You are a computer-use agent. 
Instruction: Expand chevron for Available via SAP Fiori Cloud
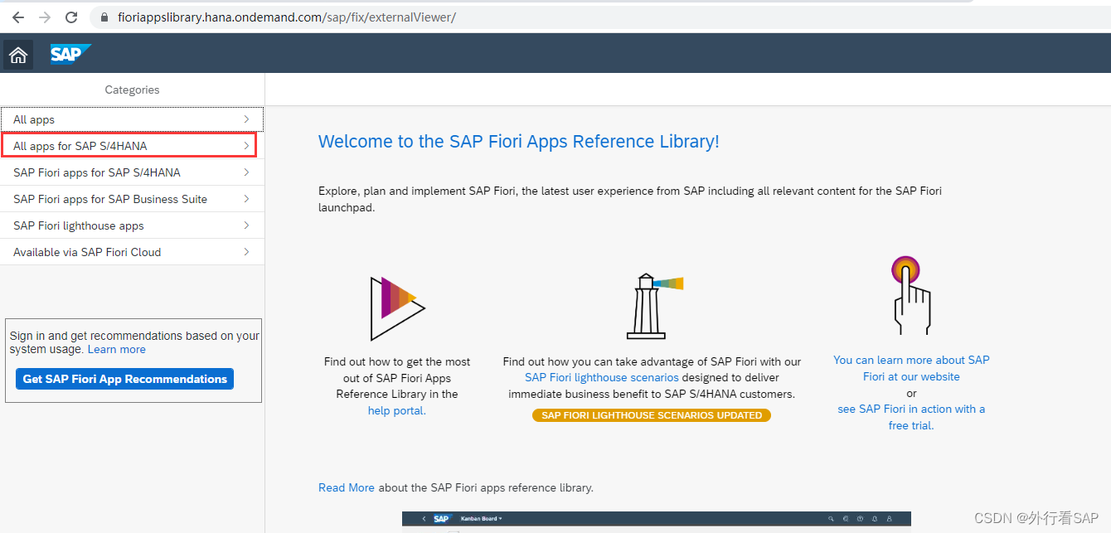tap(246, 252)
